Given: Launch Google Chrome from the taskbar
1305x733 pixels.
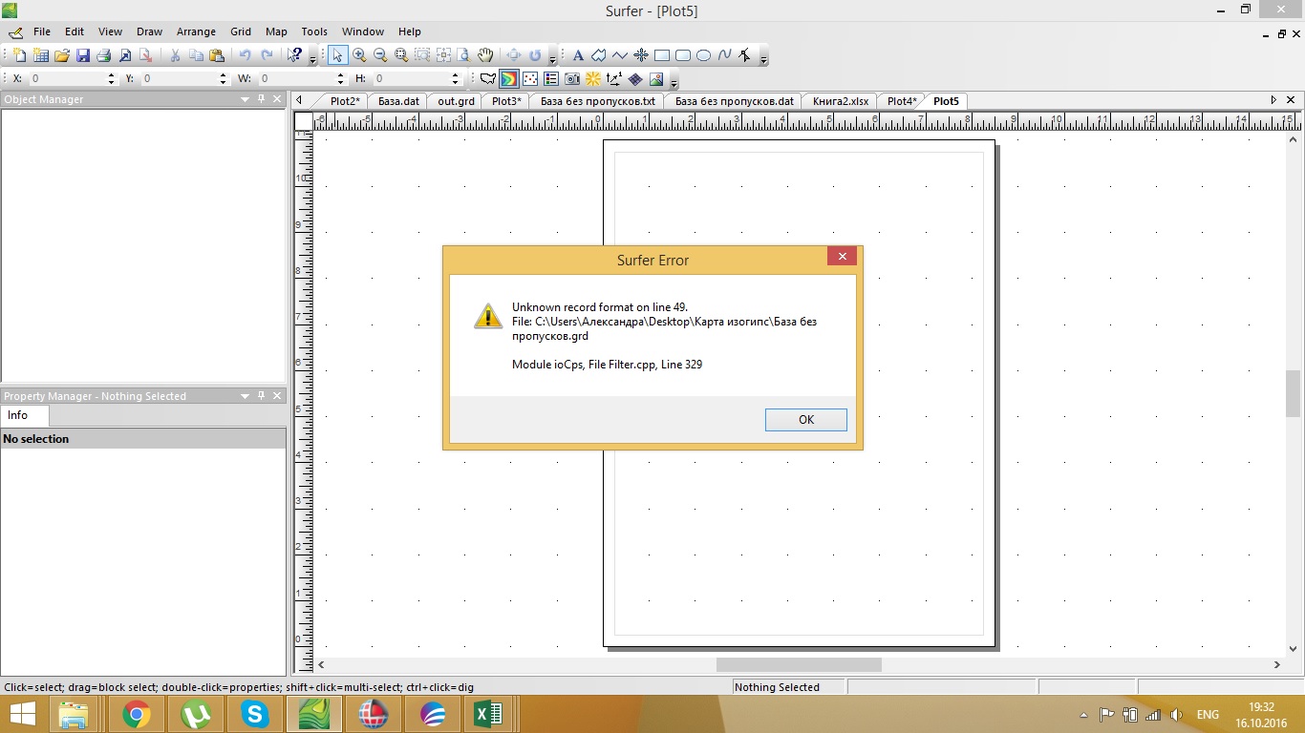Looking at the screenshot, I should [x=137, y=714].
